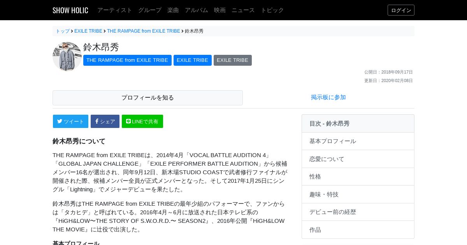Select the blue THE RAMPAGE from EXILE TRIBE tag
The height and width of the screenshot is (245, 467).
pos(127,60)
